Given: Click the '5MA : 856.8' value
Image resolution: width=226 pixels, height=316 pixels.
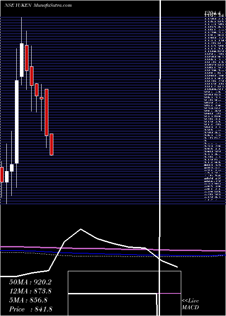Looking at the screenshot, I should pos(28,300).
